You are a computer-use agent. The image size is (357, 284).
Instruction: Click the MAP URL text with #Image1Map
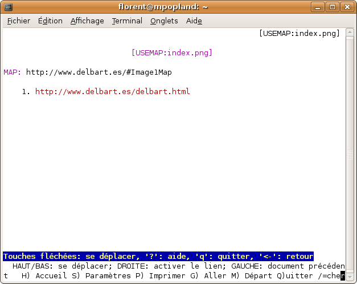pyautogui.click(x=99, y=72)
